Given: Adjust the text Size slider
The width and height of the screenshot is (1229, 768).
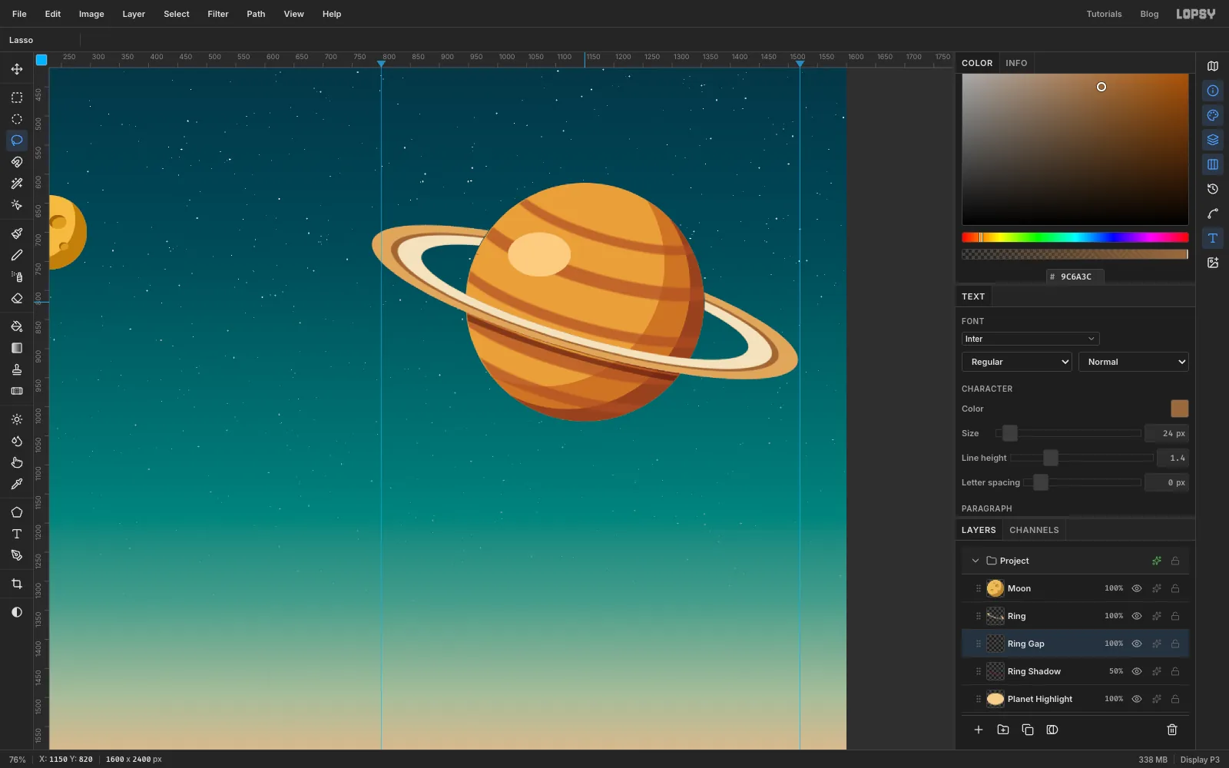Looking at the screenshot, I should pyautogui.click(x=1068, y=433).
